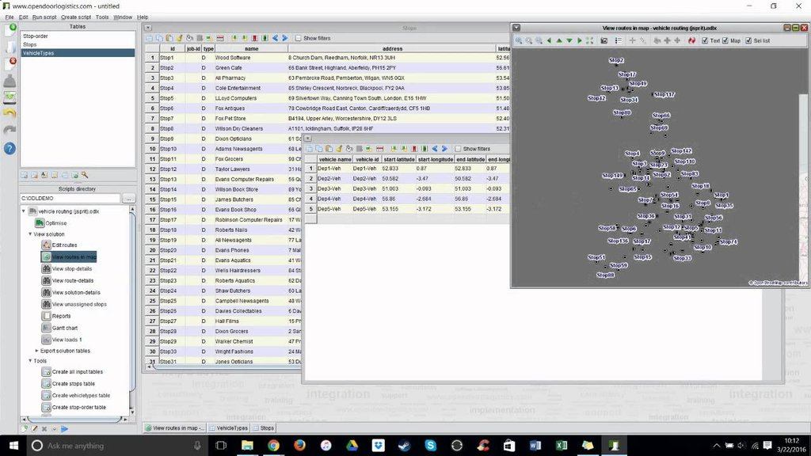Click the run script play arrow icon
The width and height of the screenshot is (811, 456).
64,429
